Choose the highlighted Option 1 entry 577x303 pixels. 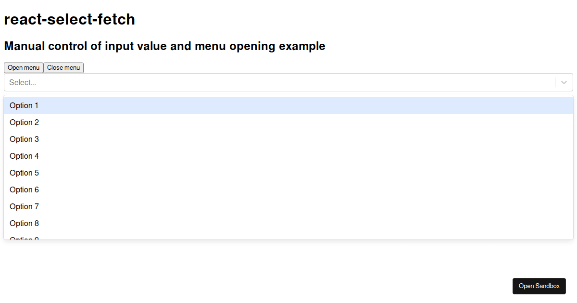coord(288,106)
